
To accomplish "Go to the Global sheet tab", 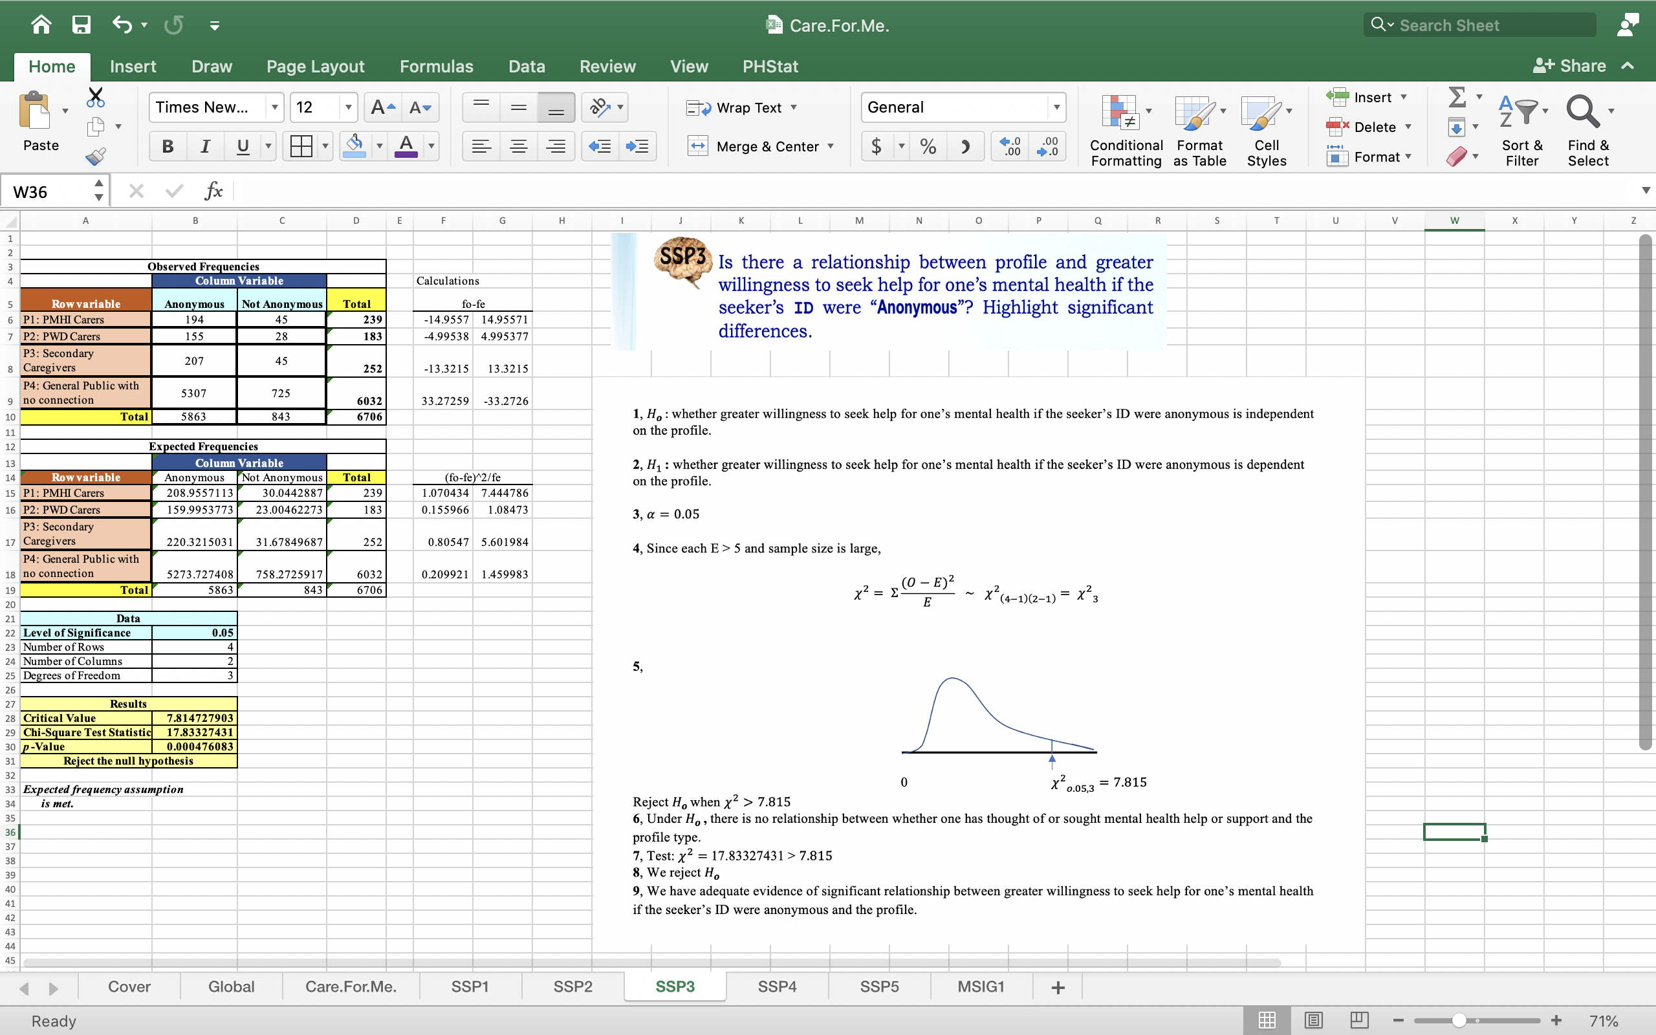I will [232, 986].
